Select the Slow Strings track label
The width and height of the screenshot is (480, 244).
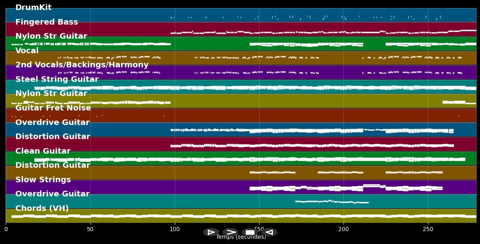(x=43, y=180)
